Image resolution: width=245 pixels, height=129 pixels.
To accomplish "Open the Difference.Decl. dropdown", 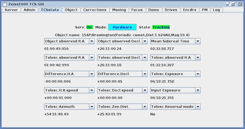I will [122, 74].
